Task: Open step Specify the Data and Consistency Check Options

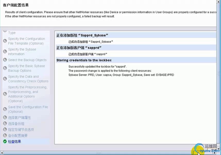Action: point(28,79)
